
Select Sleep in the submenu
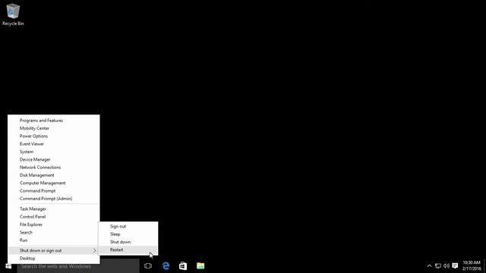[x=128, y=234]
